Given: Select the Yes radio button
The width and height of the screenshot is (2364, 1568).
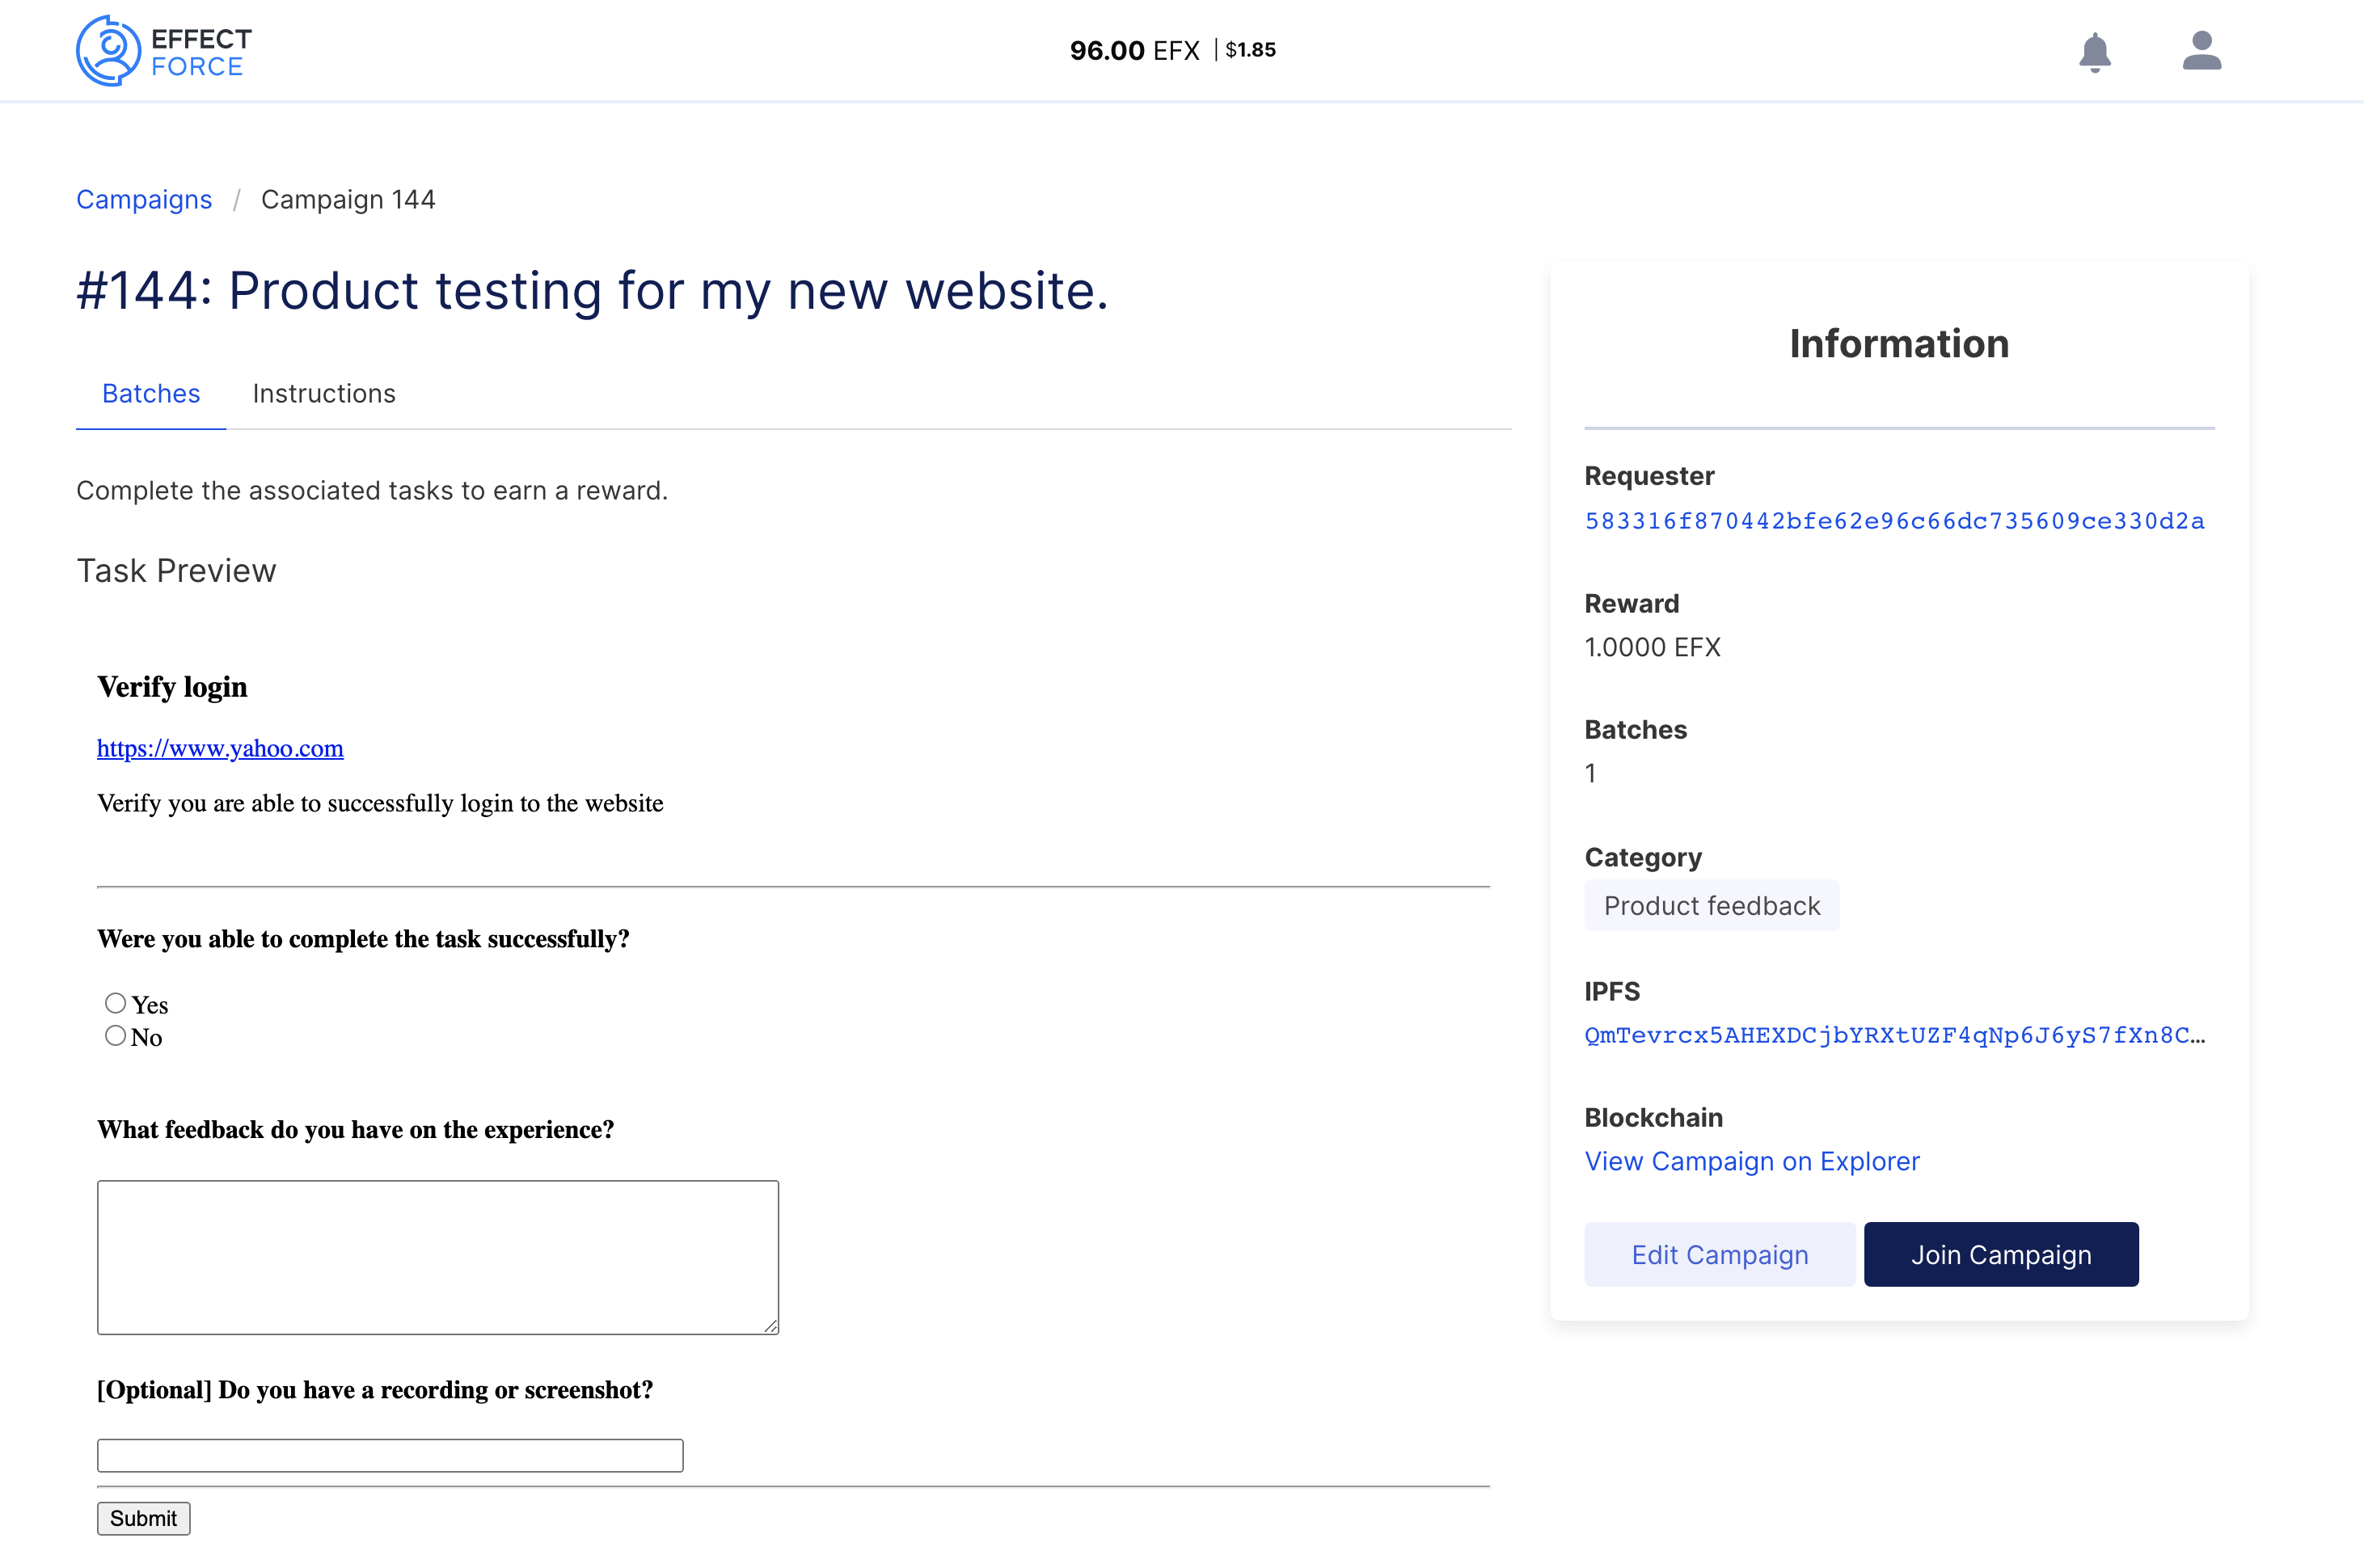Looking at the screenshot, I should [x=116, y=1003].
